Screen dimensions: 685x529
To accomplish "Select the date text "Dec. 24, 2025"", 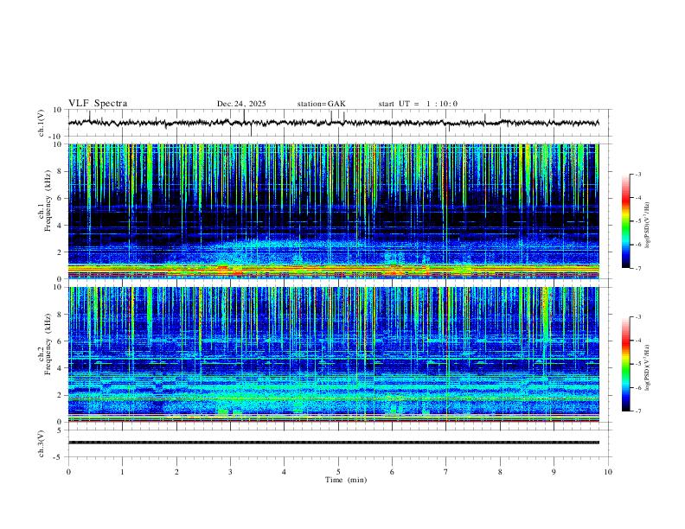I will point(241,104).
